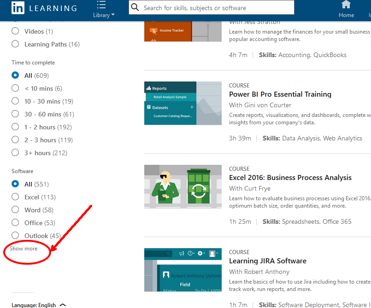Expand the Library dropdown arrow
This screenshot has width=371, height=308.
click(113, 14)
